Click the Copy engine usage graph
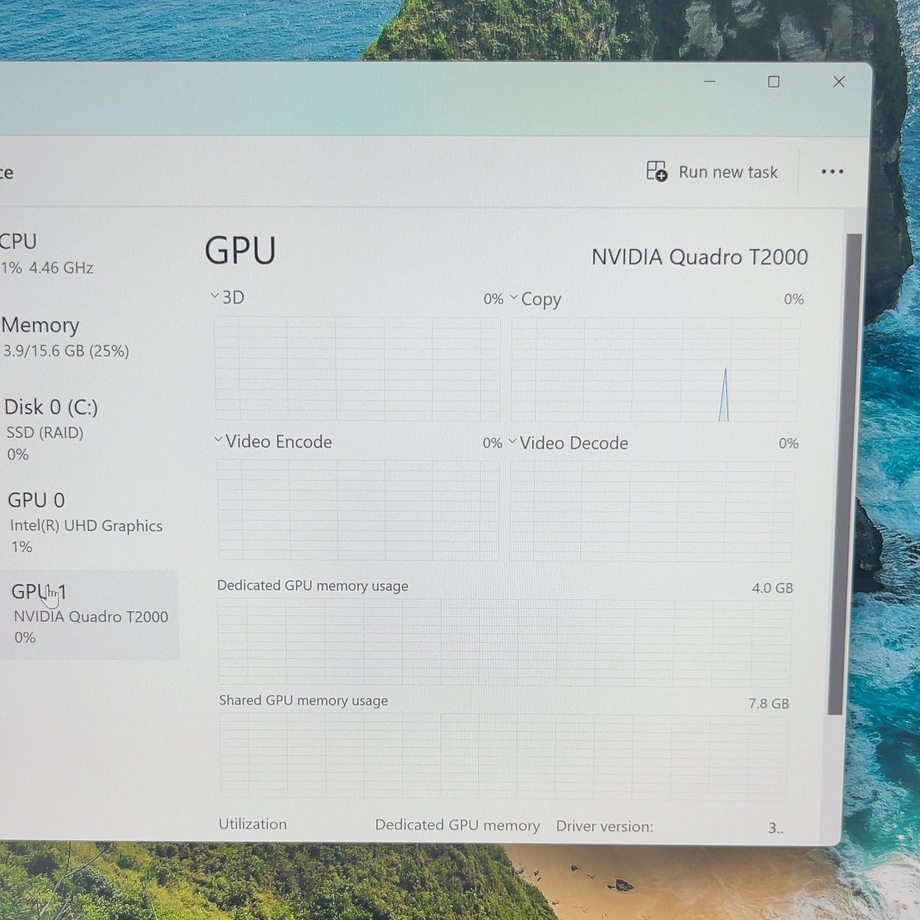 click(x=655, y=369)
